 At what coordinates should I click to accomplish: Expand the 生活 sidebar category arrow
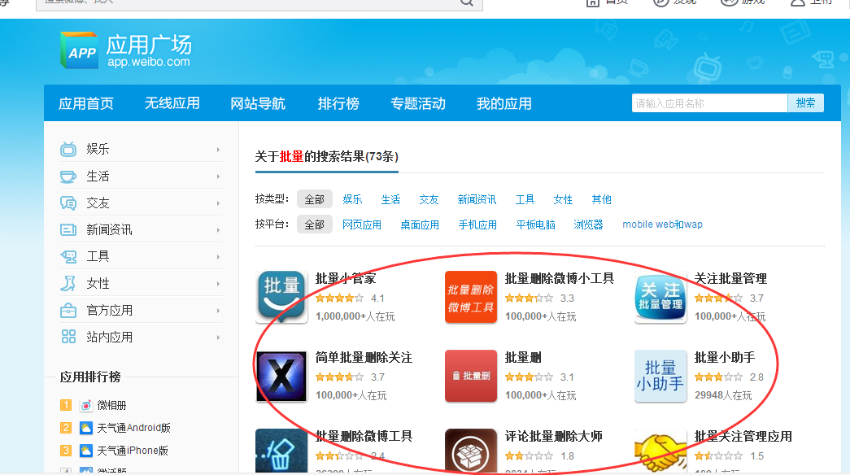(218, 176)
